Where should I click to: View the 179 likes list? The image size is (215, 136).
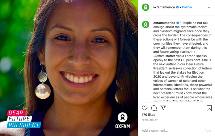149,115
